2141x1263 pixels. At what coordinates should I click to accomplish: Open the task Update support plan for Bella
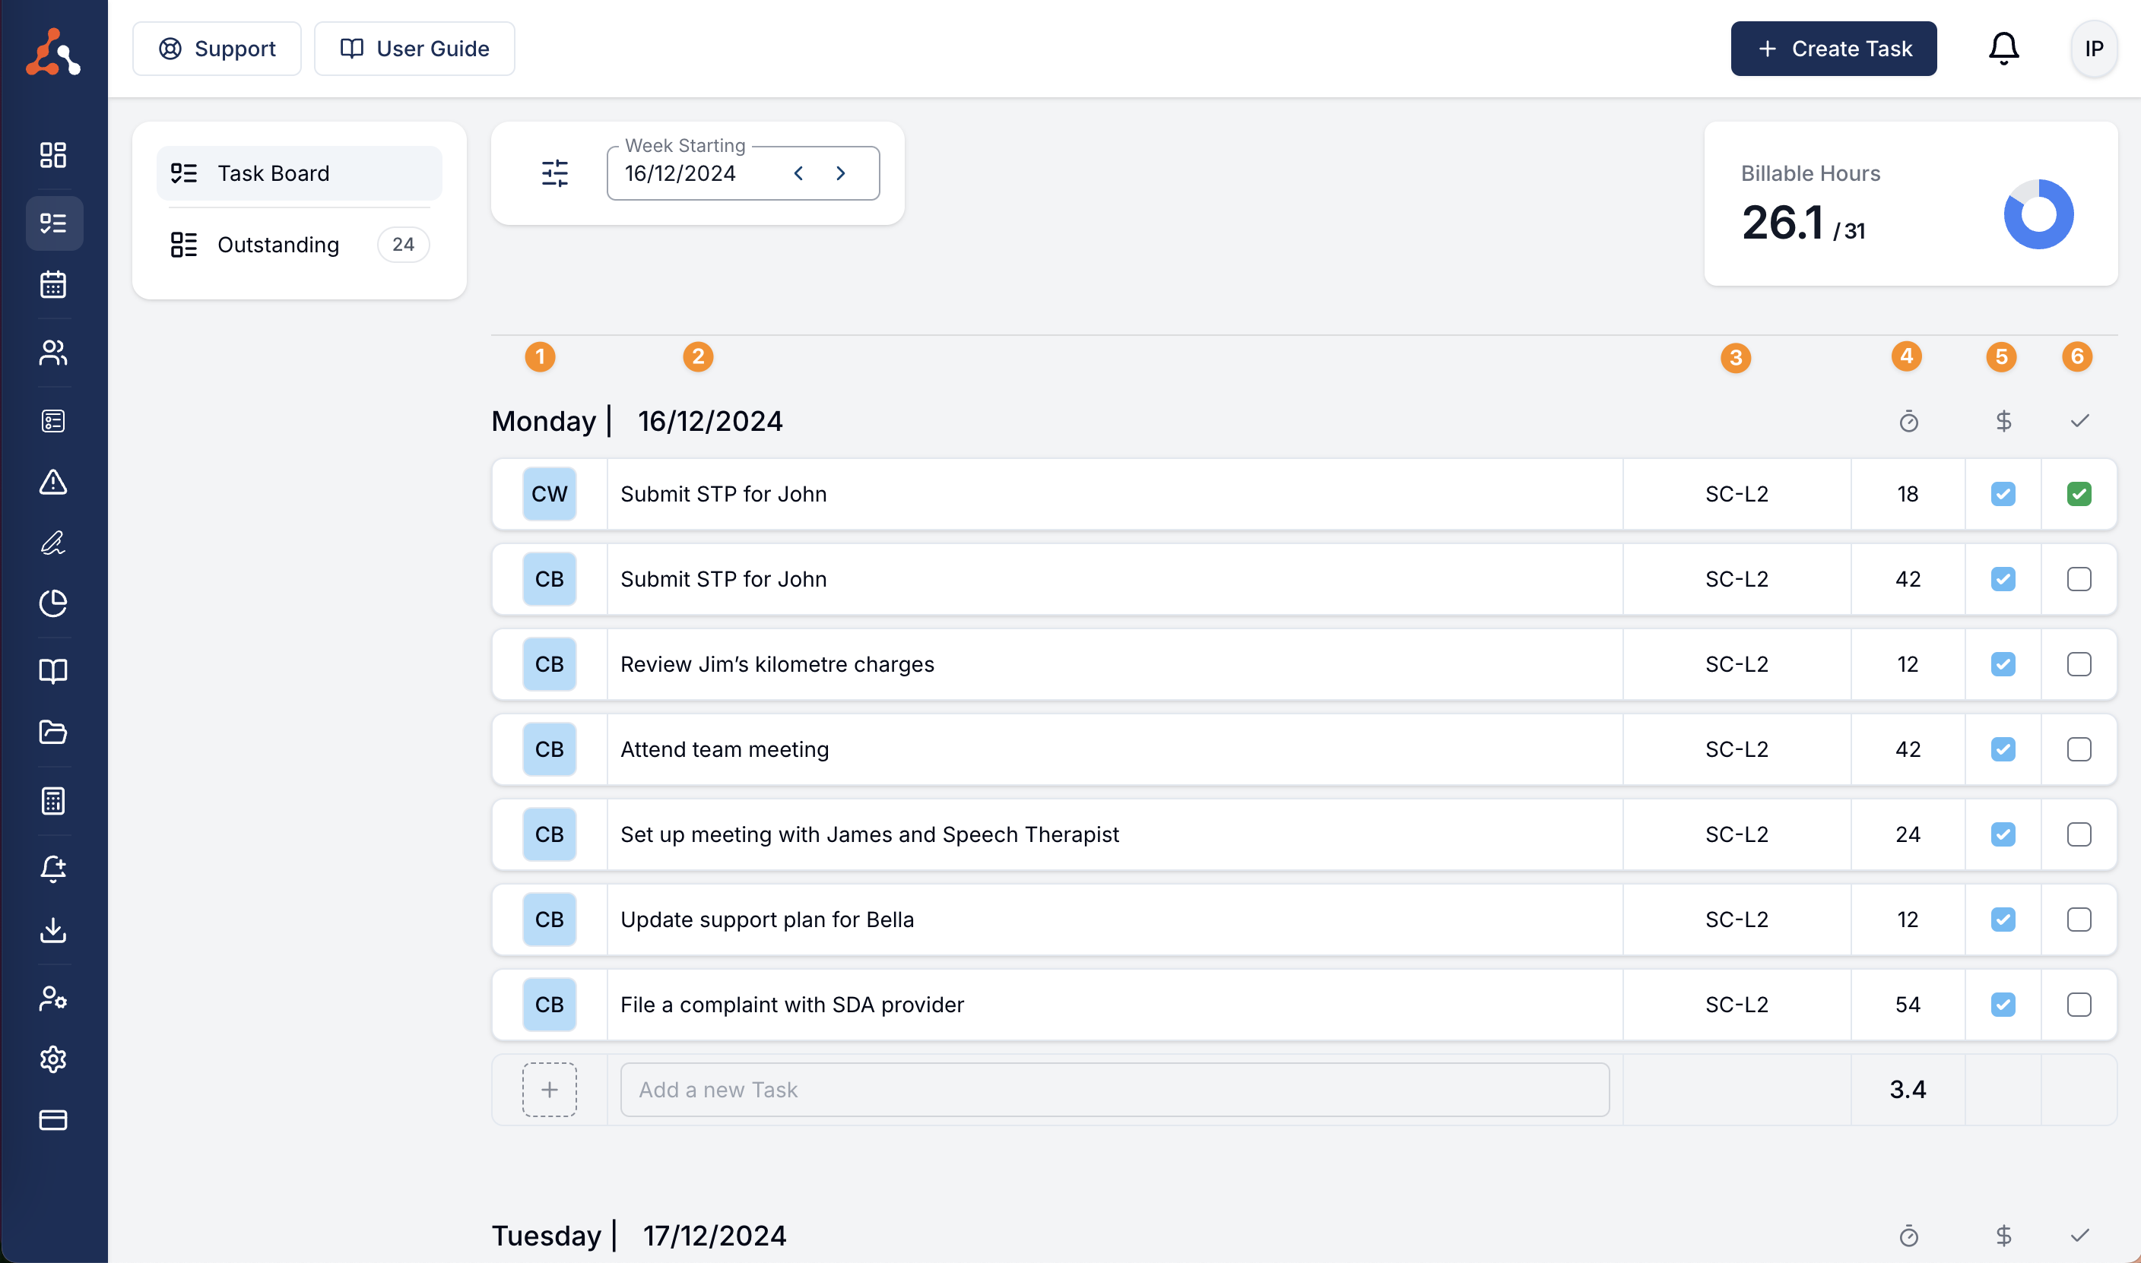[767, 920]
